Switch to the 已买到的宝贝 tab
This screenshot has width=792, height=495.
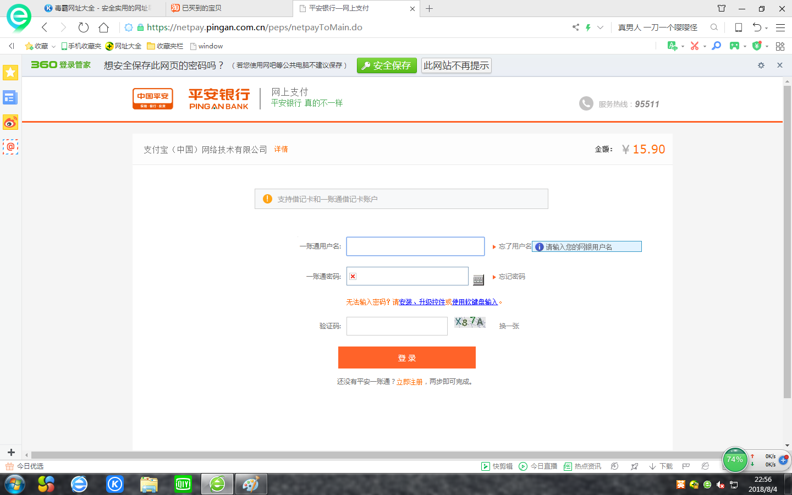[x=228, y=8]
